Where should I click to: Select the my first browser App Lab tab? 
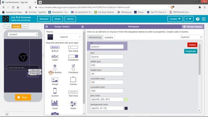tap(19, 2)
